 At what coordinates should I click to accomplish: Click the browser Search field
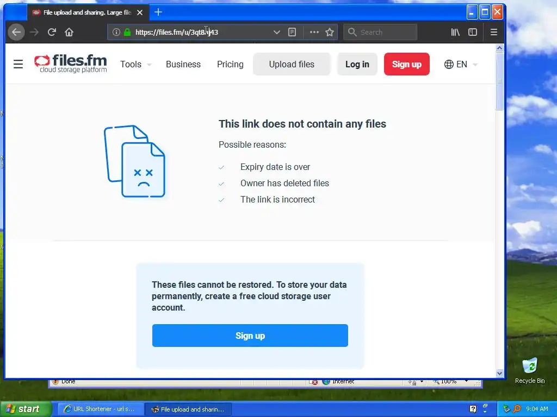(x=380, y=32)
